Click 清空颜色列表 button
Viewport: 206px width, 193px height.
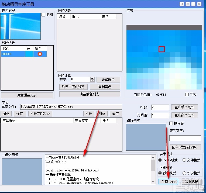point(27,95)
